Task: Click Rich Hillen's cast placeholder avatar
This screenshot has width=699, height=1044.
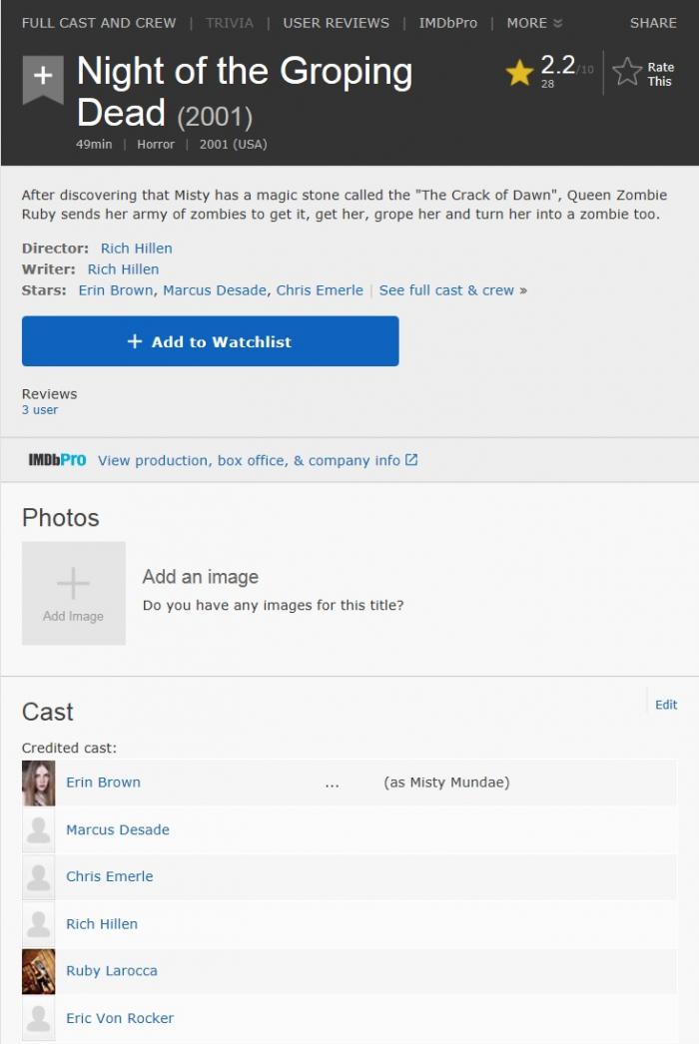Action: (x=39, y=924)
